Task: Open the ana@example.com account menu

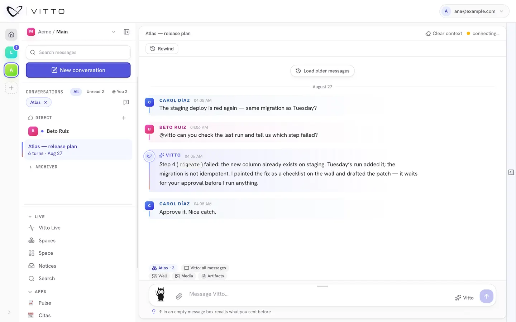Action: (x=474, y=11)
